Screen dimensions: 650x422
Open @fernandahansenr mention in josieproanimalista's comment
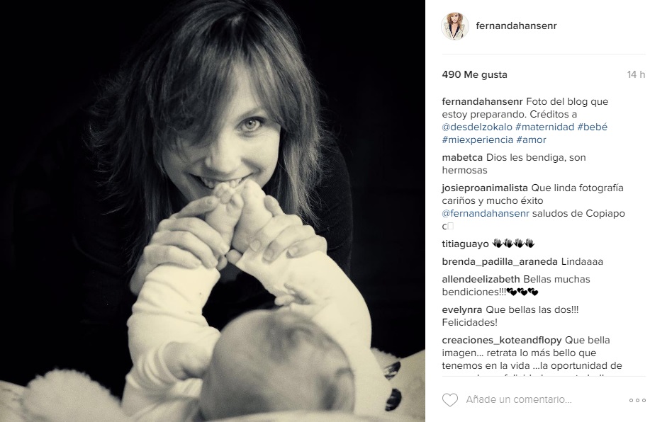(486, 214)
